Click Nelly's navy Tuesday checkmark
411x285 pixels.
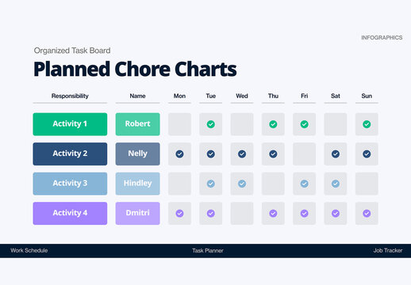pos(211,154)
